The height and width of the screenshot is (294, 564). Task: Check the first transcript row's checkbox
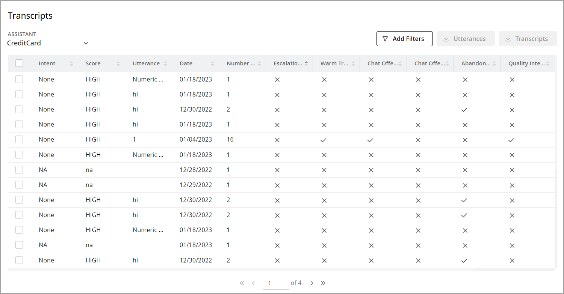19,79
